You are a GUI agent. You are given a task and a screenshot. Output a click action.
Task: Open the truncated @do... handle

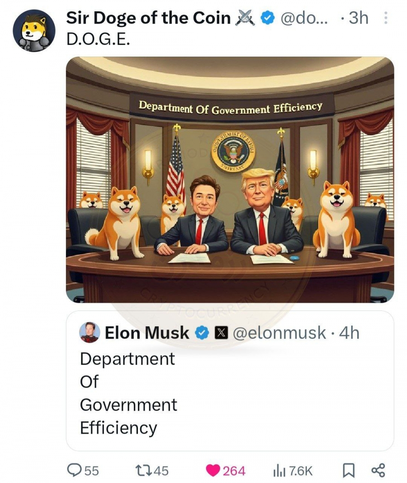304,18
